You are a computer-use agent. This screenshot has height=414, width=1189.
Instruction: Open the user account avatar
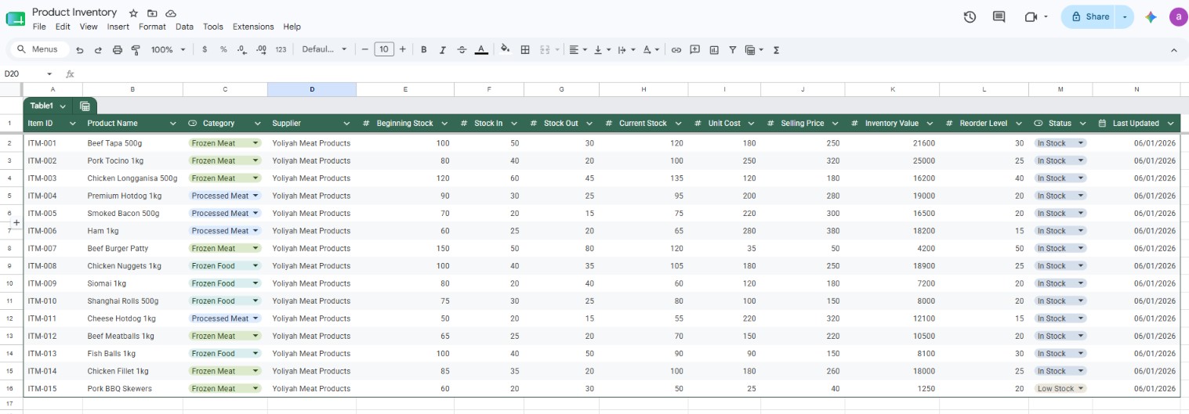point(1178,16)
